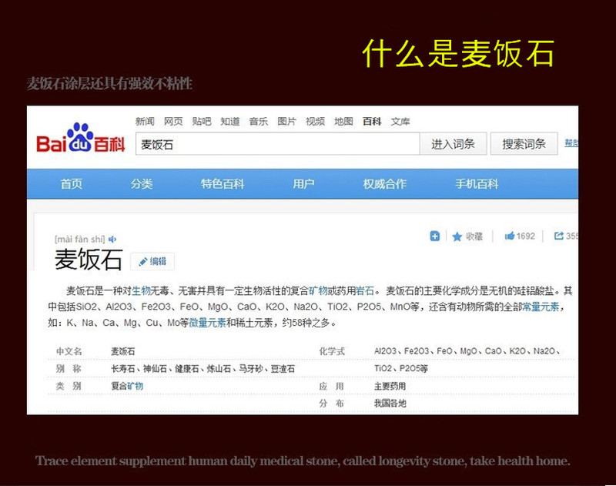Click the share icon next to 355

[x=558, y=236]
